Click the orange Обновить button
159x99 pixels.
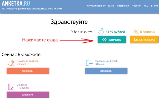28,71
